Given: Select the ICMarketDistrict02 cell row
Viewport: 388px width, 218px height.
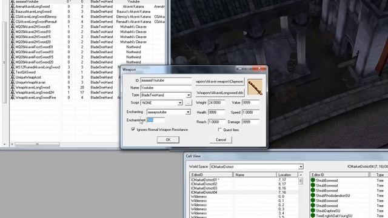Looking at the screenshot, I should [244, 184].
